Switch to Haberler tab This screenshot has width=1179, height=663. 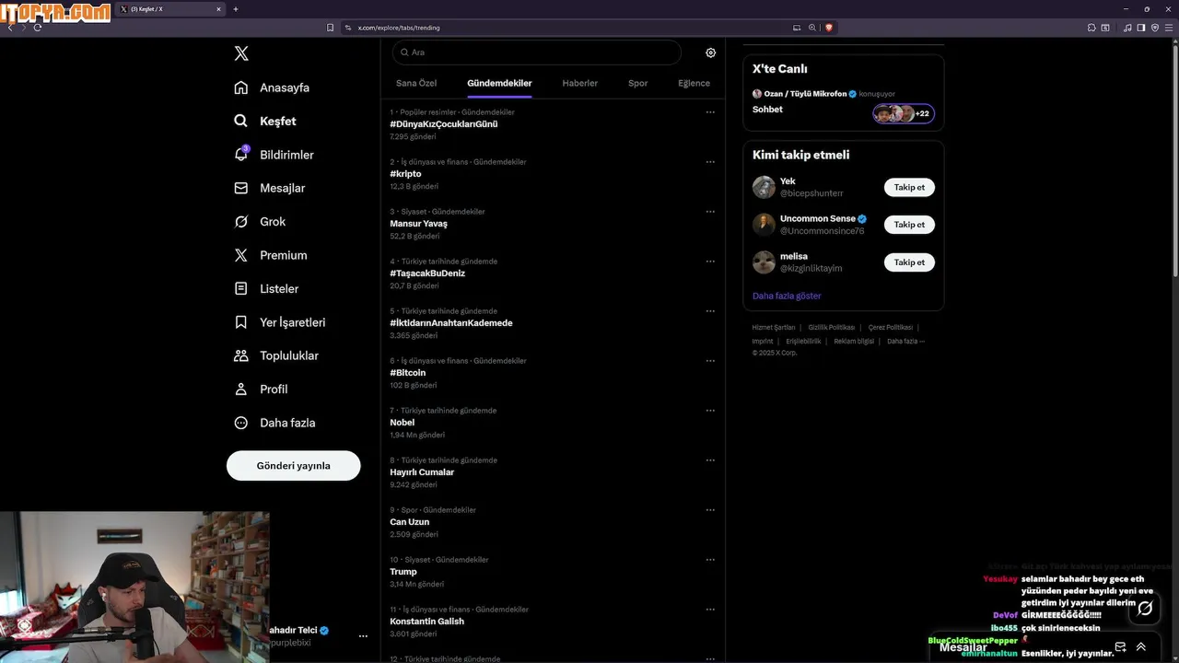(579, 83)
